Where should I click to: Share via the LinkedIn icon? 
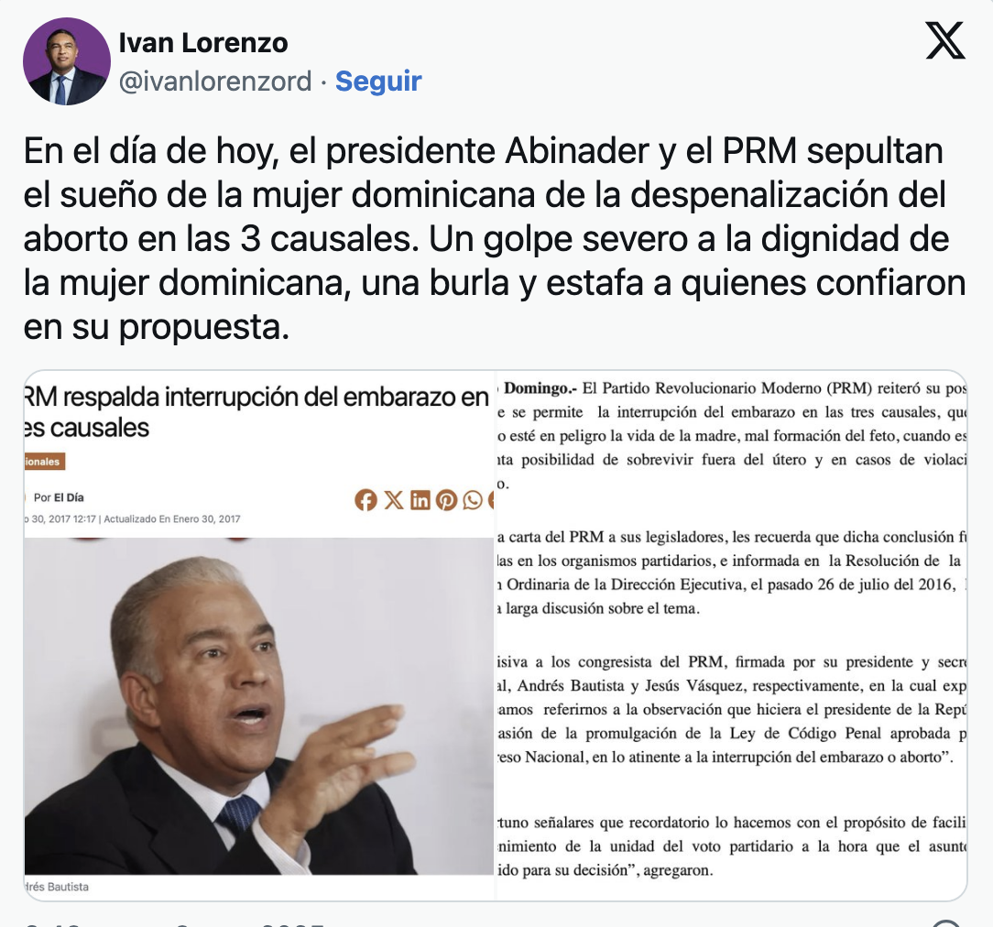(x=420, y=500)
